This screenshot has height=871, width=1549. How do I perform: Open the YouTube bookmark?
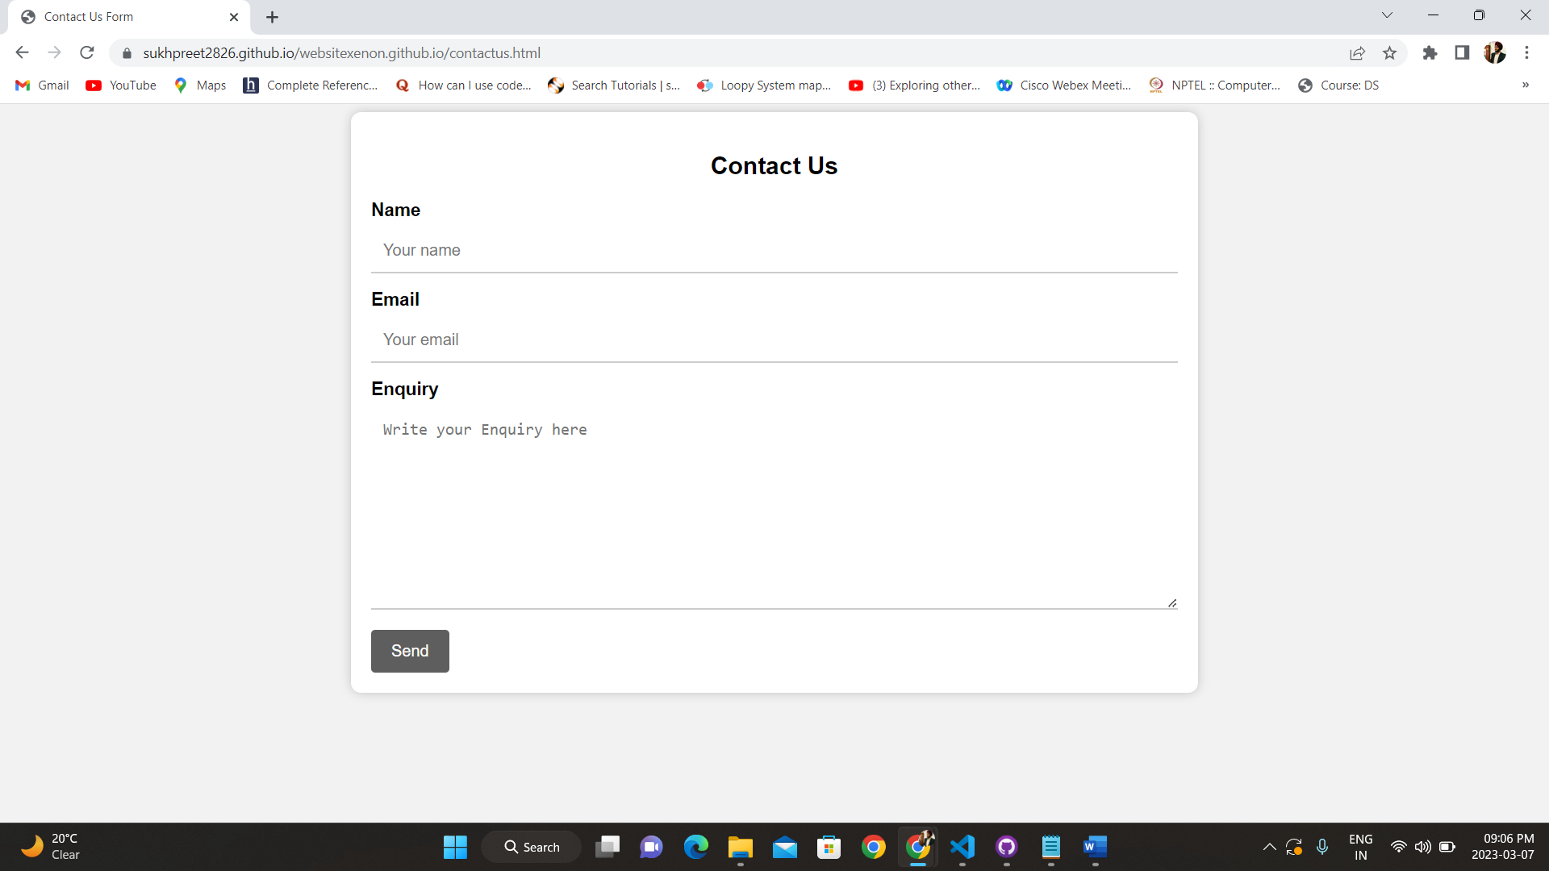coord(121,85)
